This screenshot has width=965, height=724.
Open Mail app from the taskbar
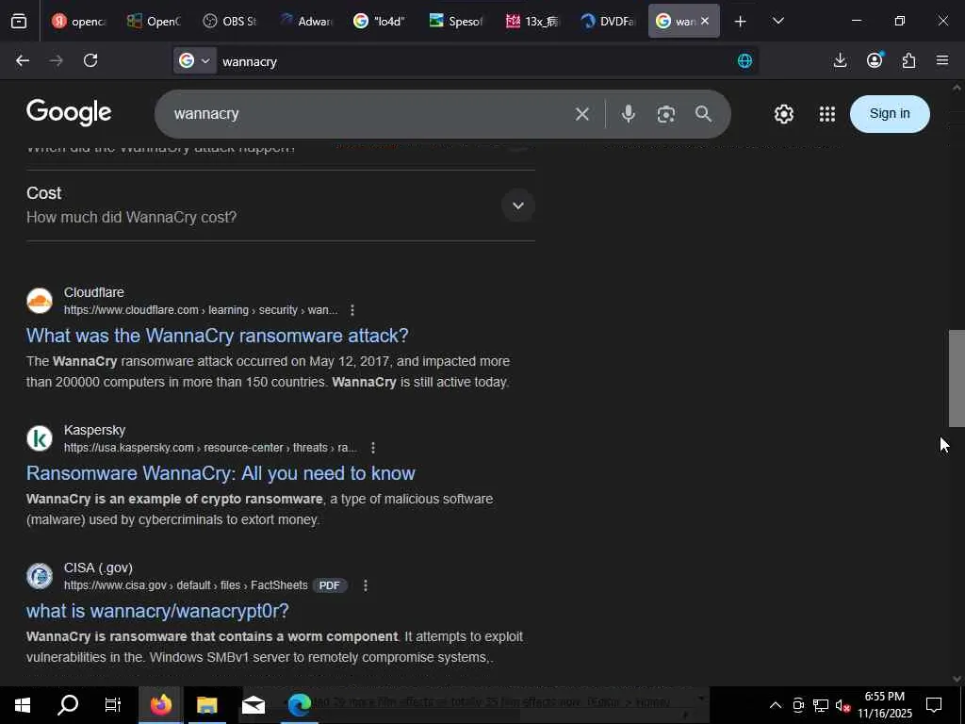(x=253, y=705)
